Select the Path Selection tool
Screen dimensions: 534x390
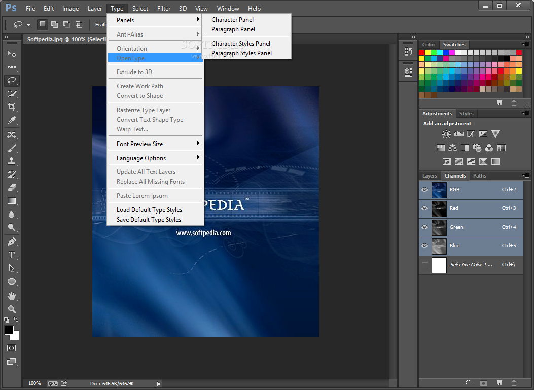click(x=12, y=268)
